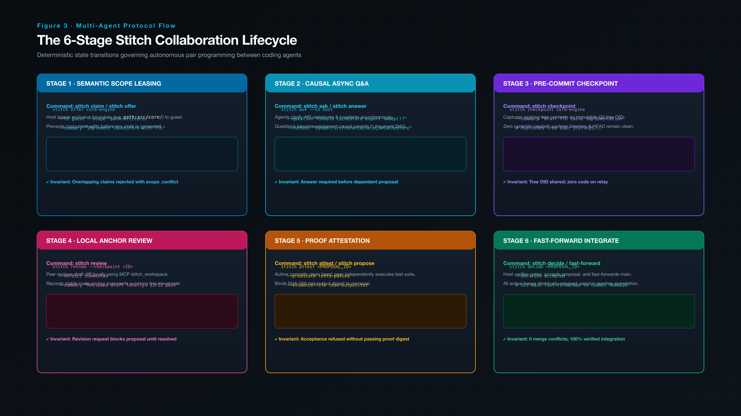Click 'Command: stitch checkpoint' heading
The height and width of the screenshot is (416, 741).
coord(539,106)
